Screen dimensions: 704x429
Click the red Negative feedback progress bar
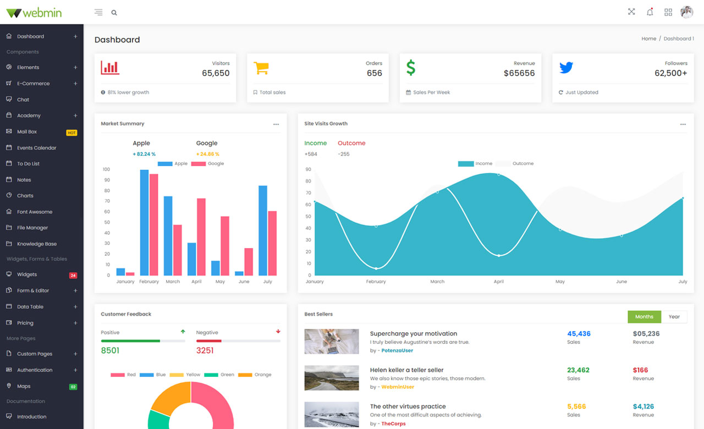click(x=209, y=341)
